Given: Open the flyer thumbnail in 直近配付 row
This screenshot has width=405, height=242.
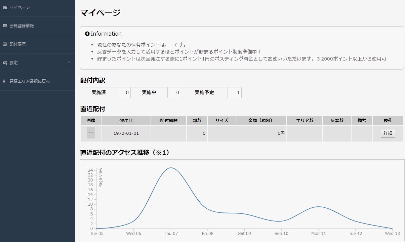Looking at the screenshot, I should point(91,133).
